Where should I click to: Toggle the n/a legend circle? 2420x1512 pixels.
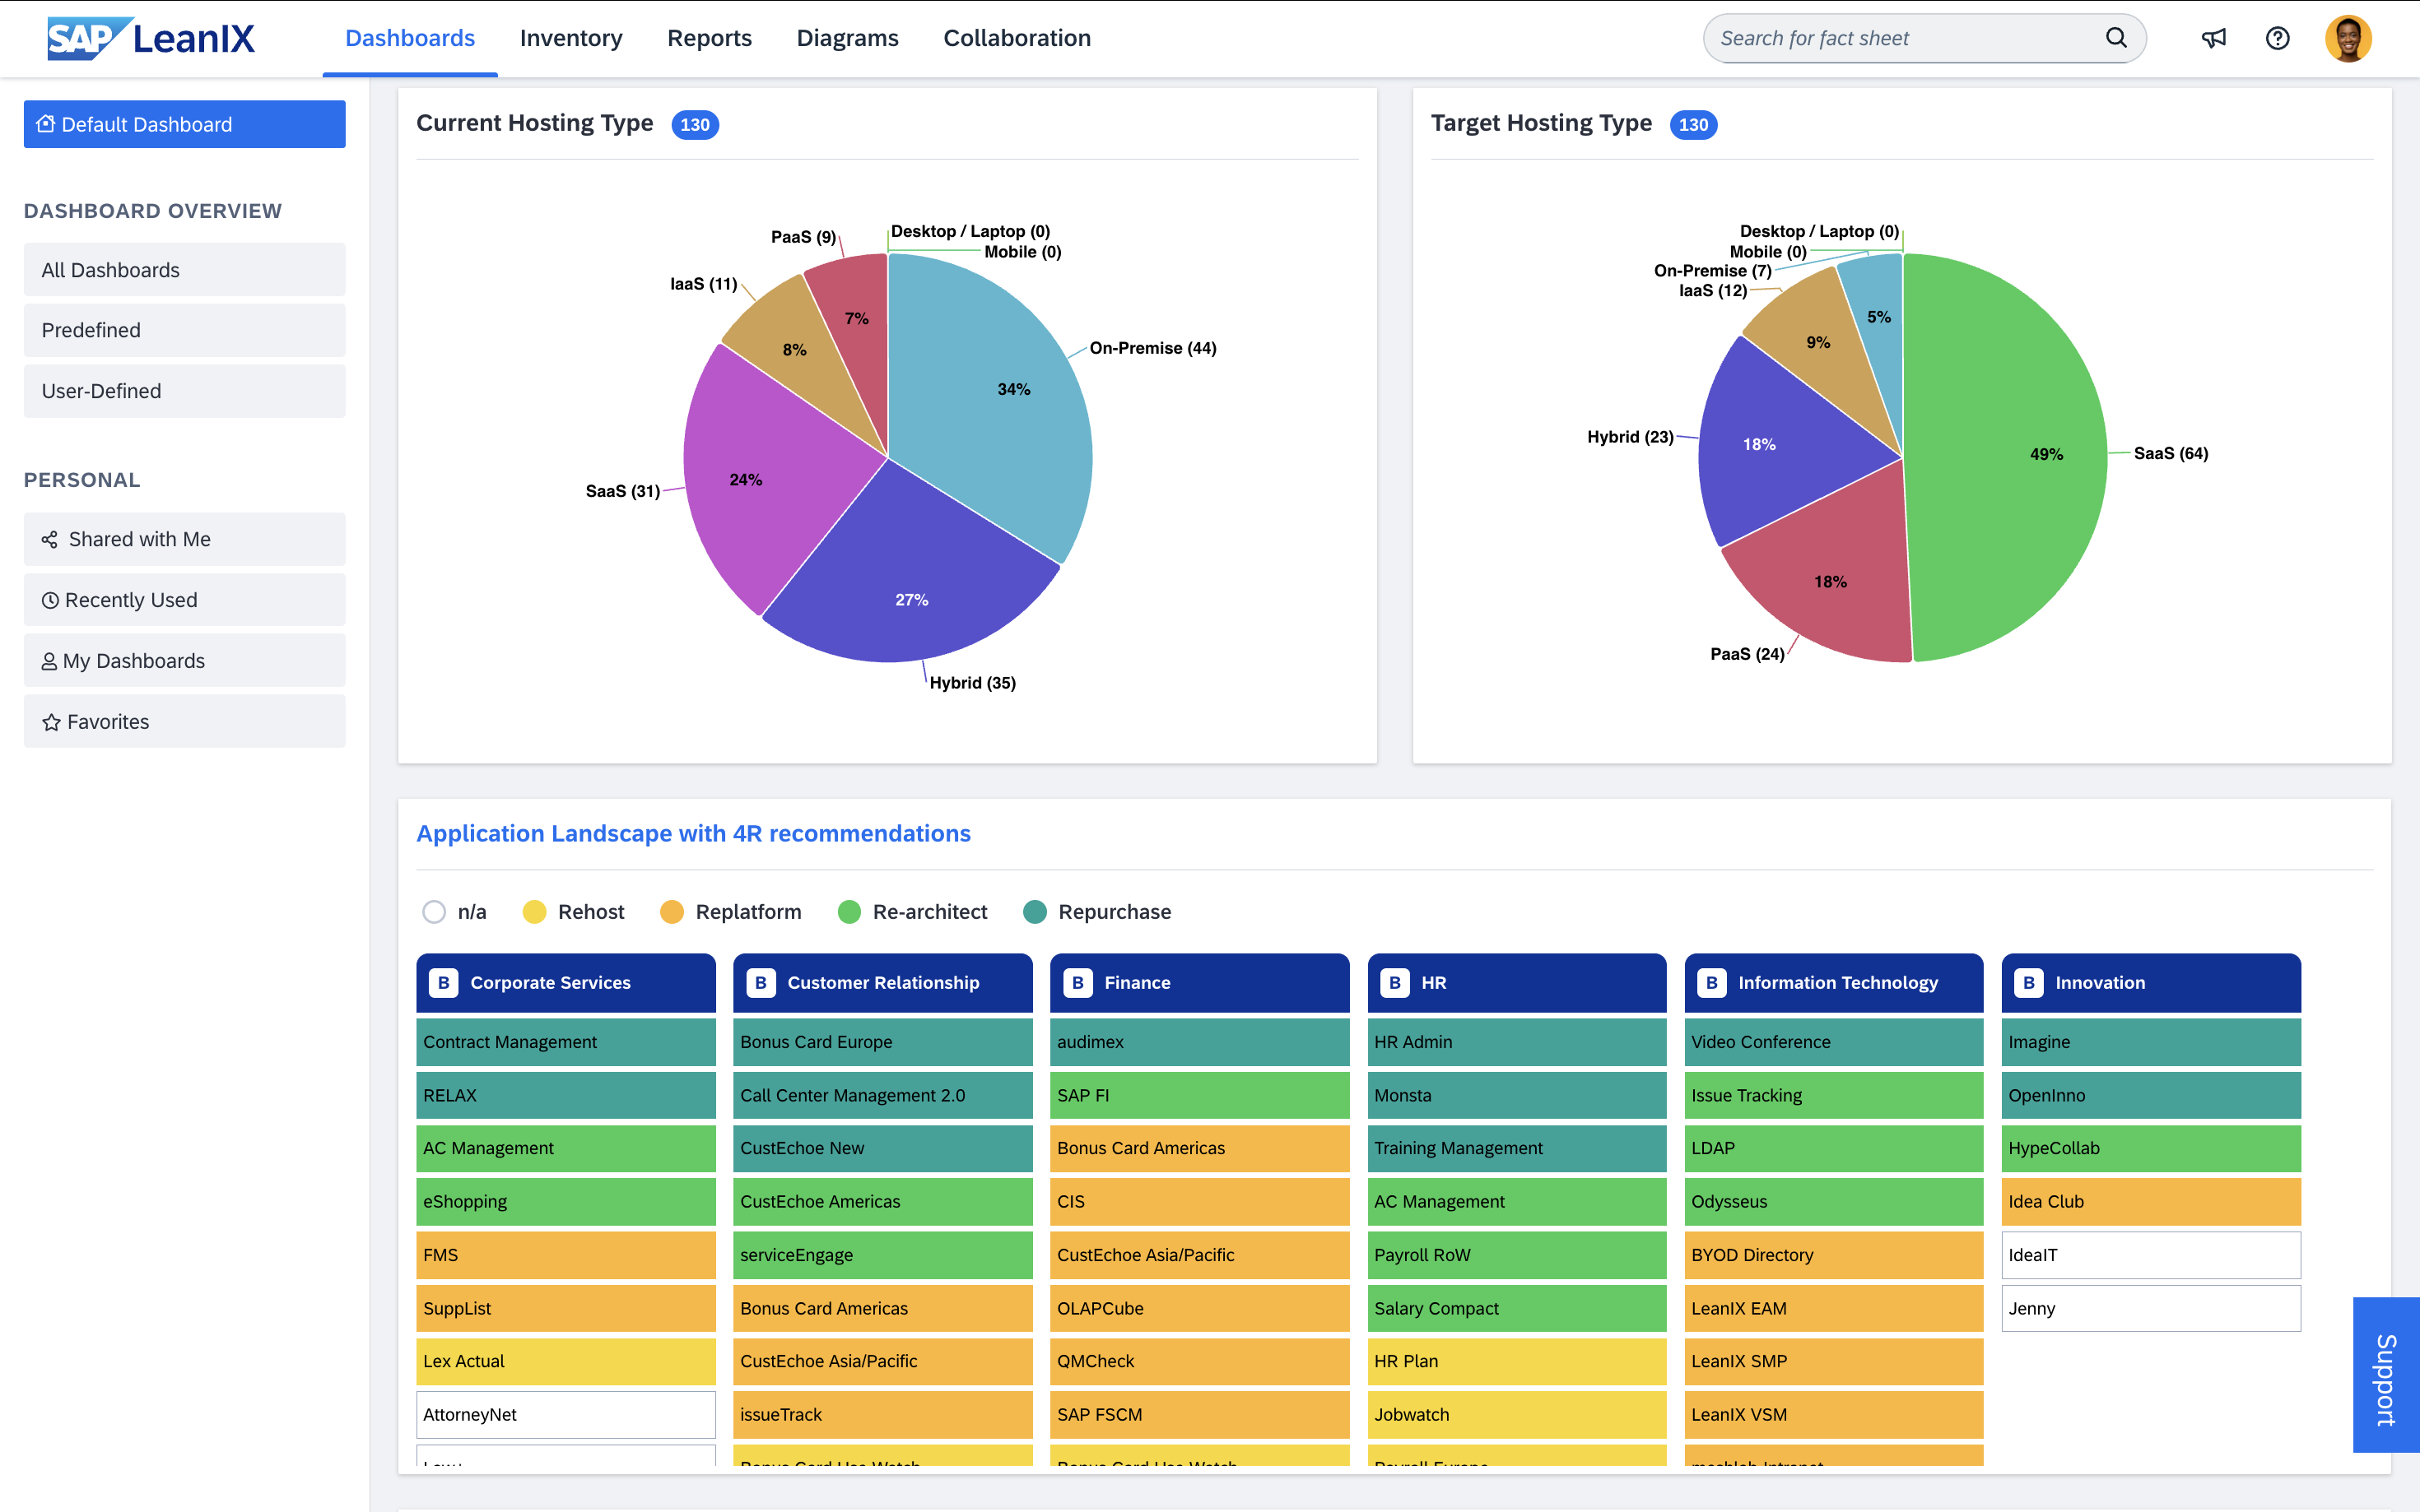[433, 911]
